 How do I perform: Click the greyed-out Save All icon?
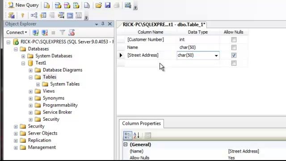point(117,5)
